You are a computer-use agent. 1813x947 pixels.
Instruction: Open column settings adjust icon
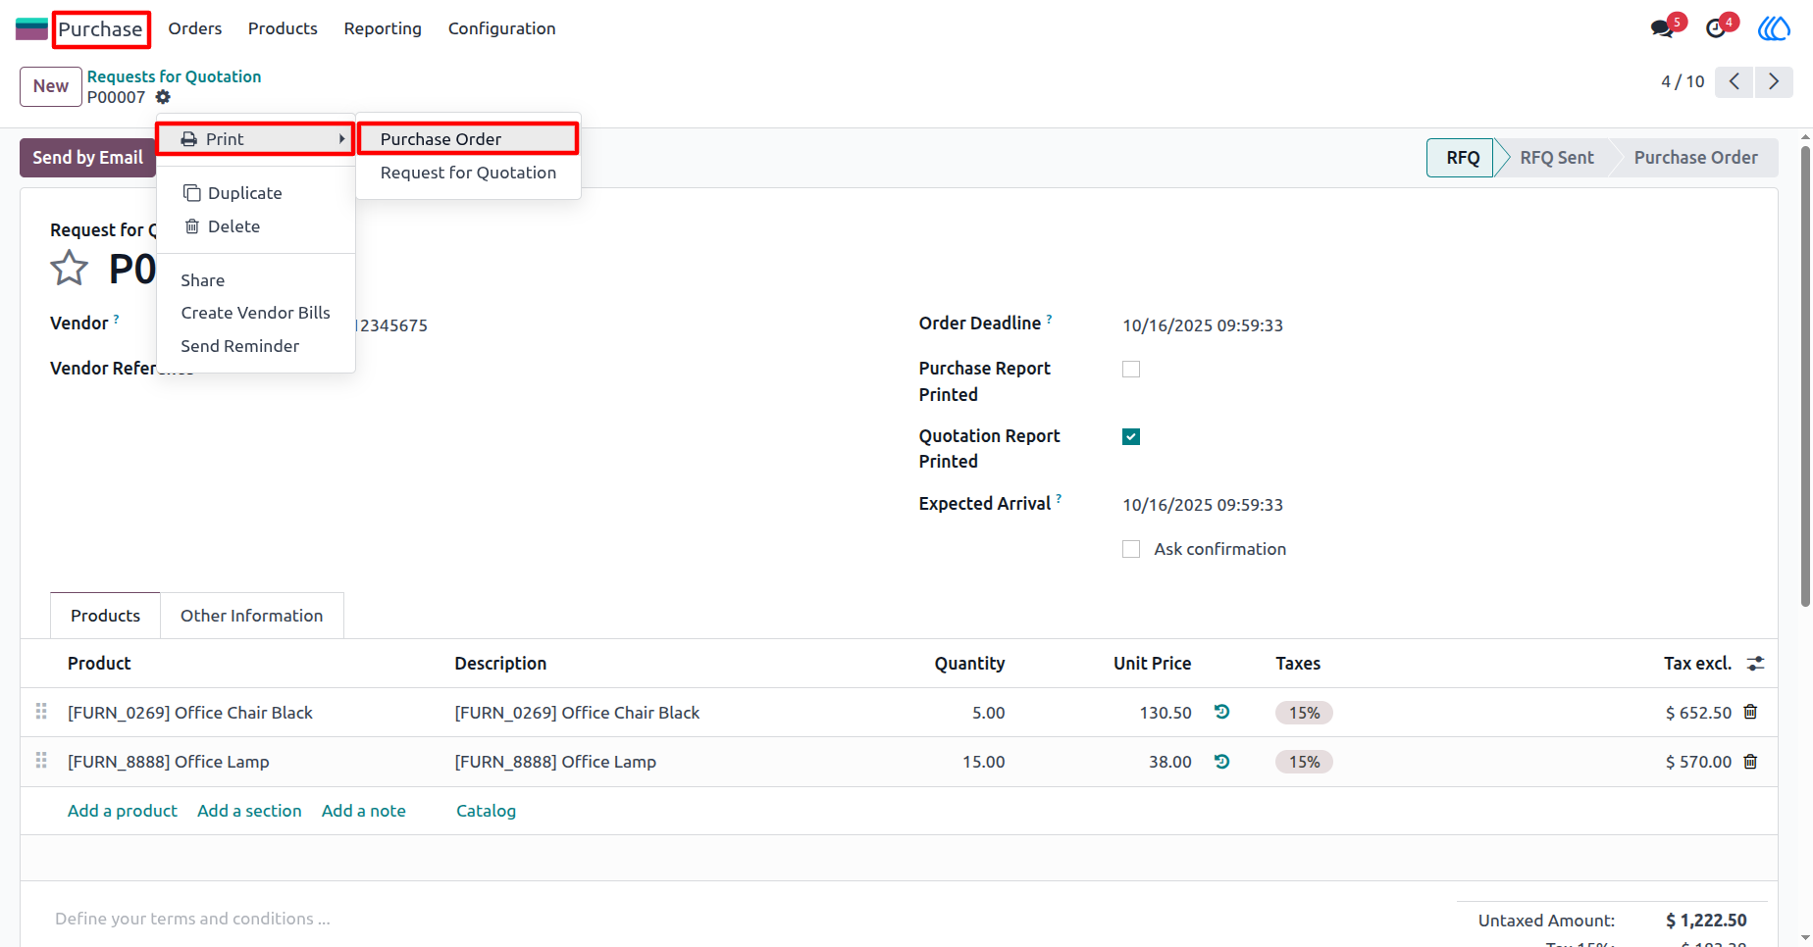[x=1756, y=664]
